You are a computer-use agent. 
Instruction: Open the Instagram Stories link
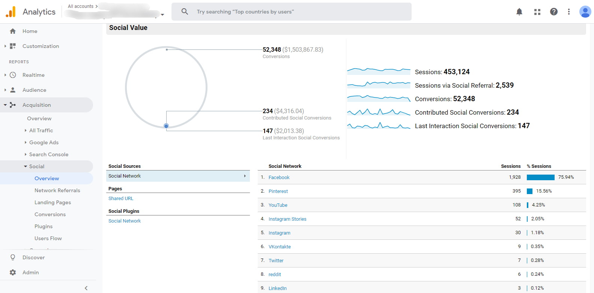pyautogui.click(x=287, y=219)
